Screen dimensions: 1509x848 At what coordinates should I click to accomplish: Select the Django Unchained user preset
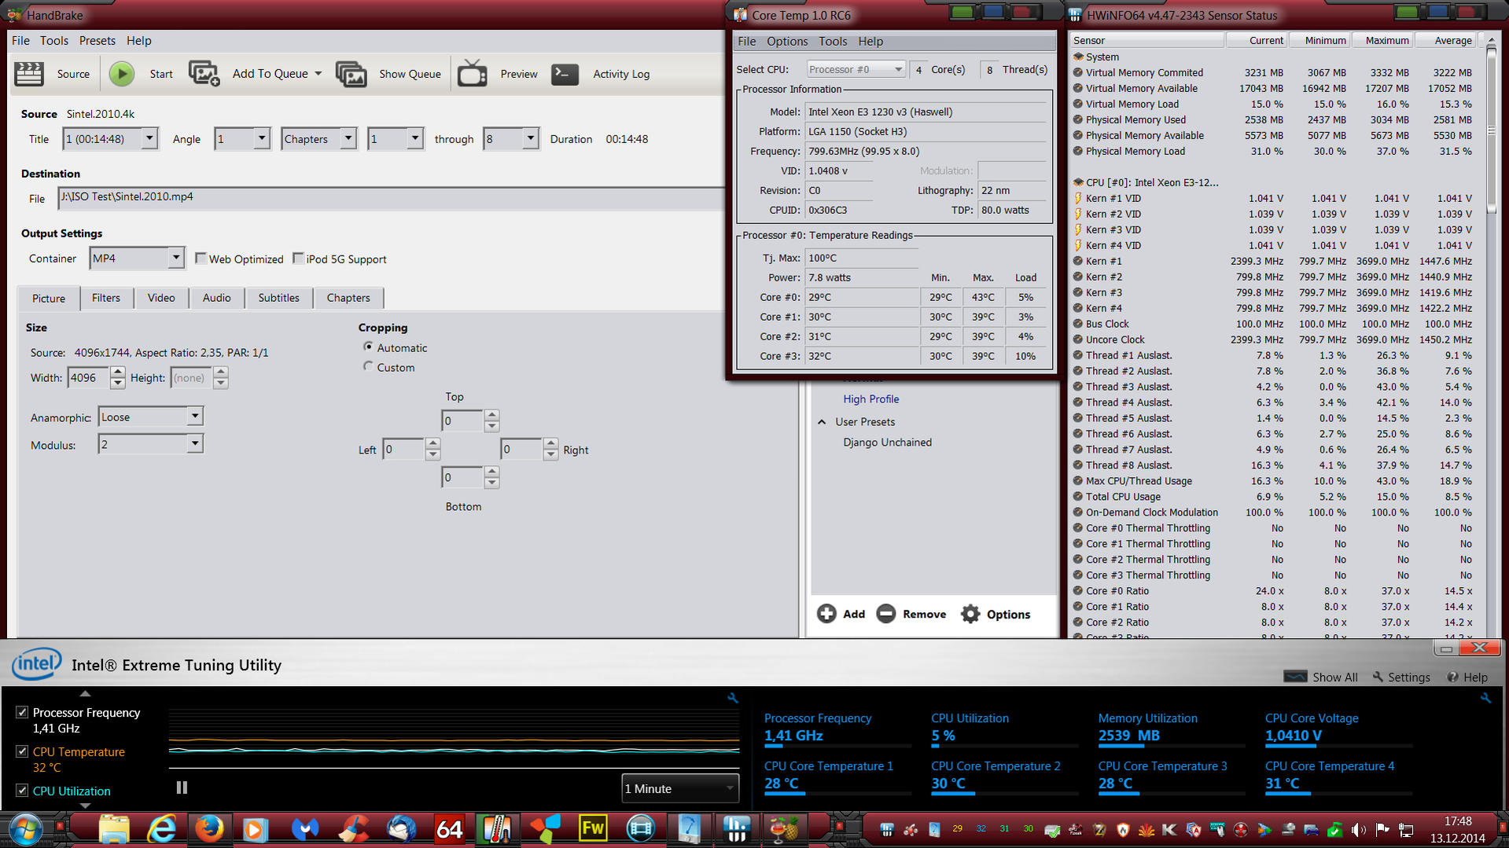[888, 442]
